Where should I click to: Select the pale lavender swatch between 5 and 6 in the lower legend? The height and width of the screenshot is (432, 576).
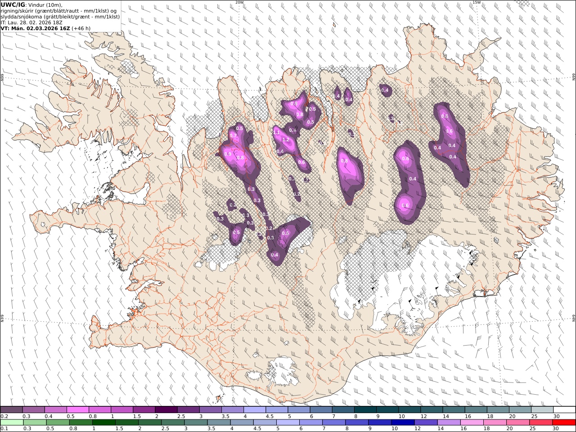pyautogui.click(x=288, y=423)
